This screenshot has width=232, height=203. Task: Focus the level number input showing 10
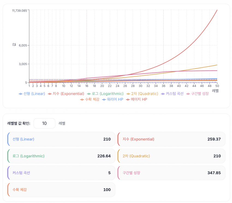click(x=44, y=123)
